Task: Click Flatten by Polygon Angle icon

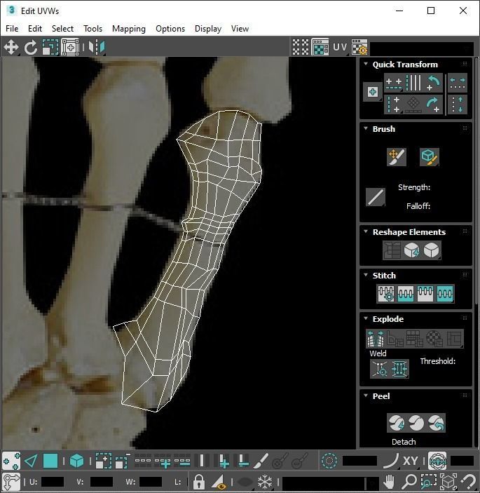Action: (395, 339)
